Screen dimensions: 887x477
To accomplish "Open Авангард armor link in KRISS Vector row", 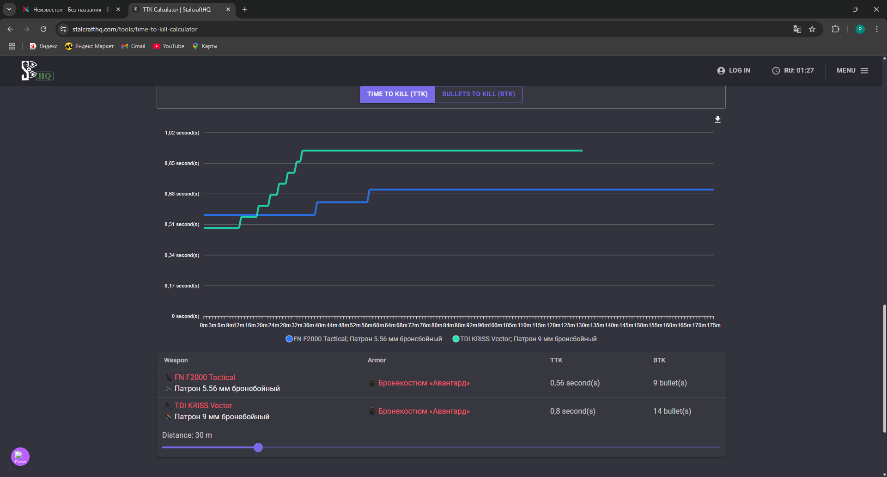I will click(424, 411).
